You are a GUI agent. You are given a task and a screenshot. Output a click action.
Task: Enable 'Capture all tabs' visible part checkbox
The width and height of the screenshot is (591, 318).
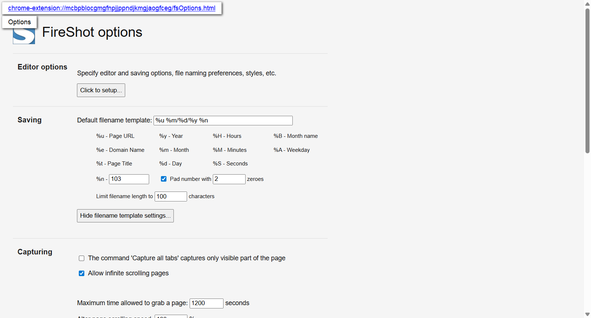82,258
